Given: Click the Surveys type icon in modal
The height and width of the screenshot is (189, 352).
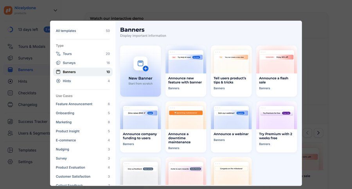Looking at the screenshot, I should (x=58, y=63).
